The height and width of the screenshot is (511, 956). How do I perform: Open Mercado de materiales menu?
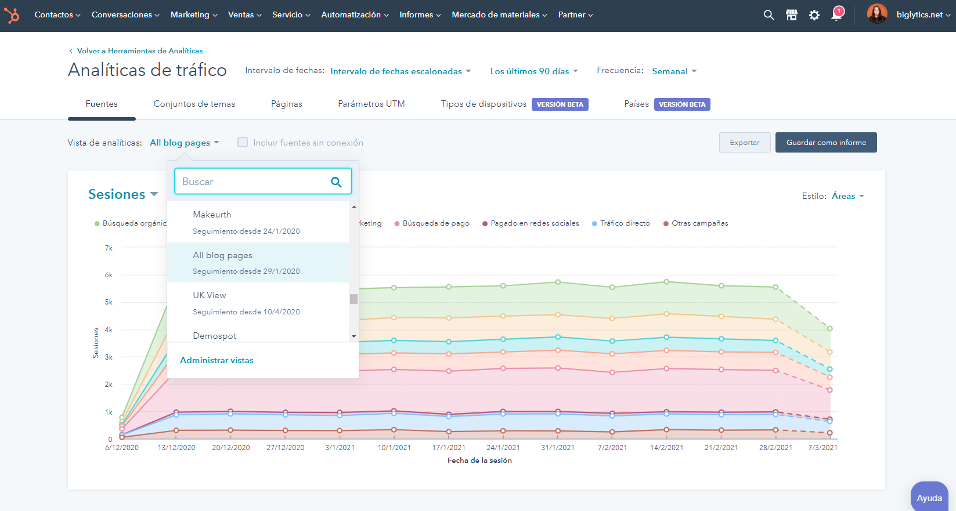coord(499,15)
